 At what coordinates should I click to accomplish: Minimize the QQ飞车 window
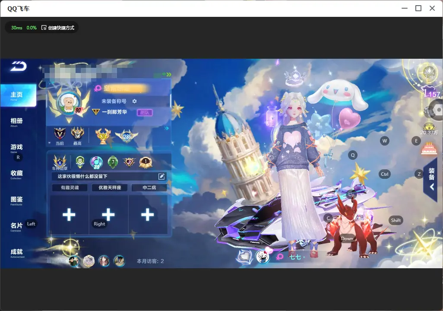coord(405,8)
